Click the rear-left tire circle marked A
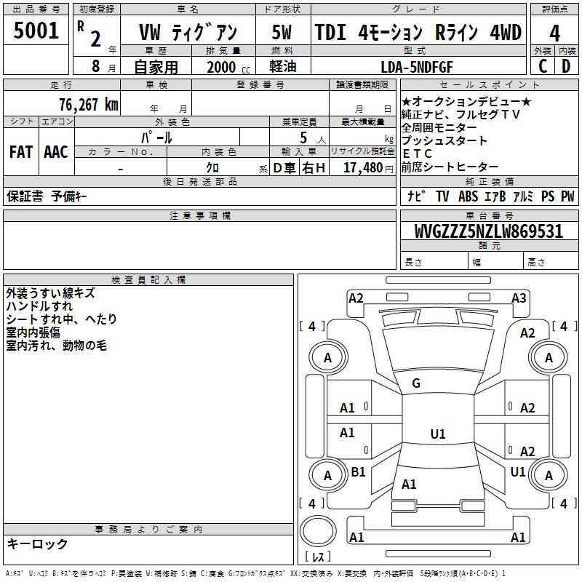 pos(328,475)
